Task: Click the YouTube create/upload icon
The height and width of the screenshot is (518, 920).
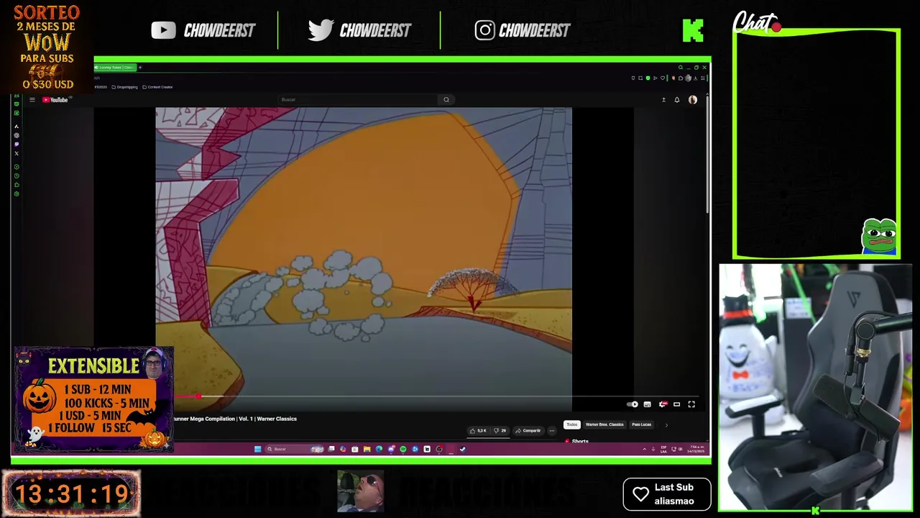Action: (663, 100)
